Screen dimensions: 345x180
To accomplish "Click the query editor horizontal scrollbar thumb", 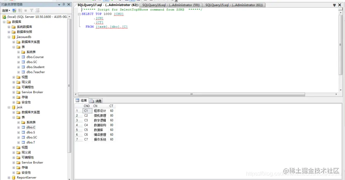I will click(191, 94).
